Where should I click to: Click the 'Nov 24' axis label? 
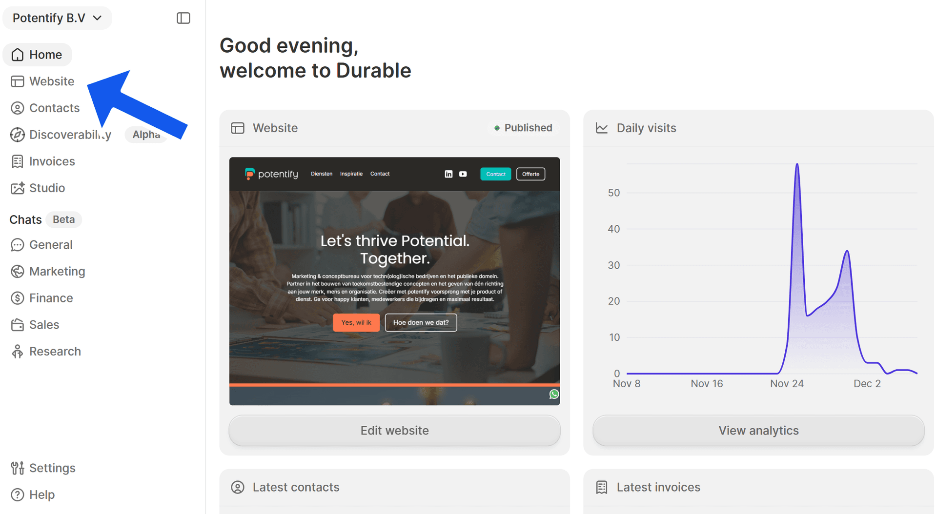pyautogui.click(x=787, y=384)
